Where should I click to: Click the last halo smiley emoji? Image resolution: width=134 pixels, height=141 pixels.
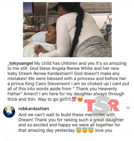[x=91, y=130]
